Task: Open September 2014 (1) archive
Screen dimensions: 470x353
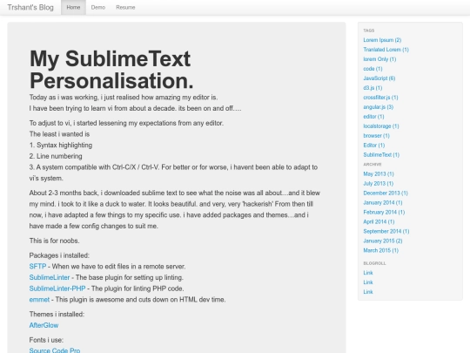Action: [x=386, y=232]
